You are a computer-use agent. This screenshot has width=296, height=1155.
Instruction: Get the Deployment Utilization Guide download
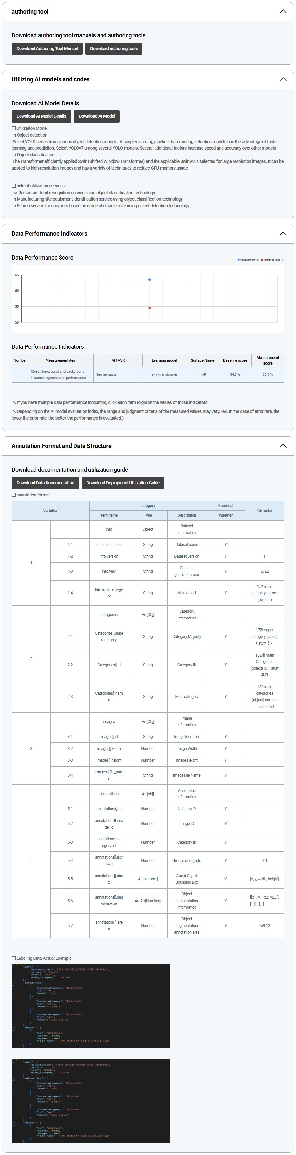click(123, 483)
